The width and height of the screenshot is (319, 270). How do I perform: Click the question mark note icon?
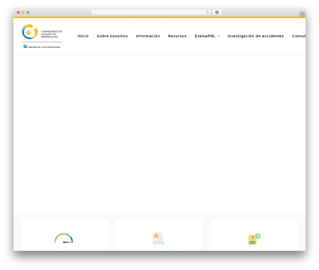point(255,239)
